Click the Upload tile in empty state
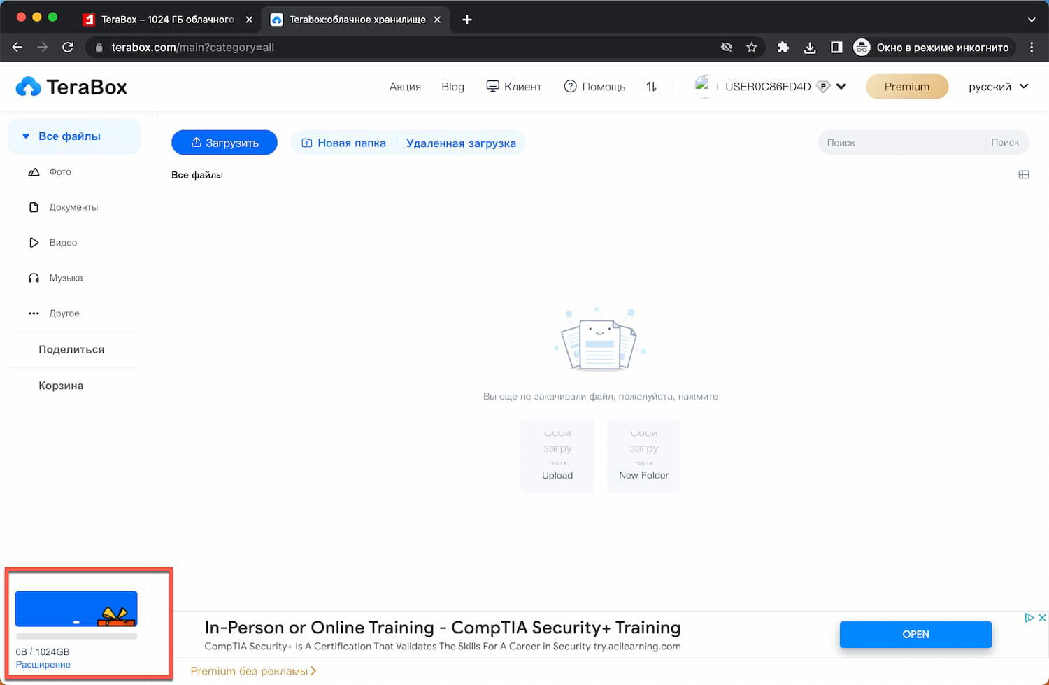The image size is (1049, 685). tap(557, 456)
